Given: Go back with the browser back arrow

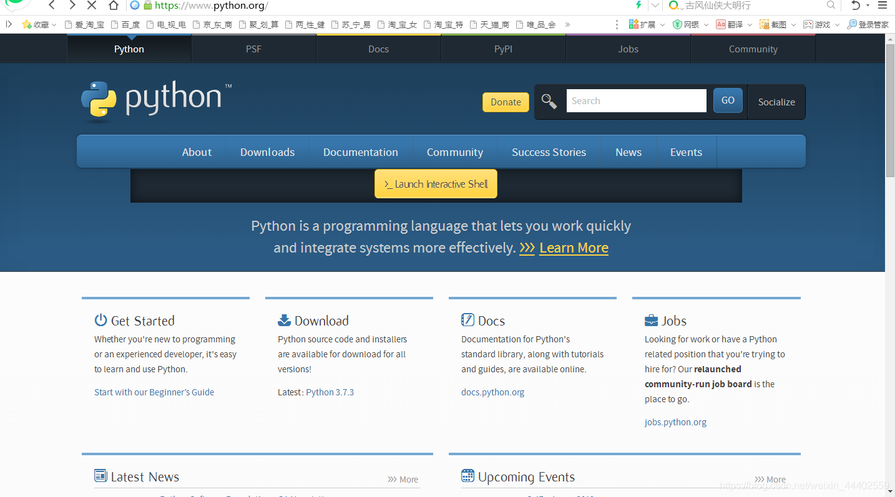Looking at the screenshot, I should click(x=52, y=6).
